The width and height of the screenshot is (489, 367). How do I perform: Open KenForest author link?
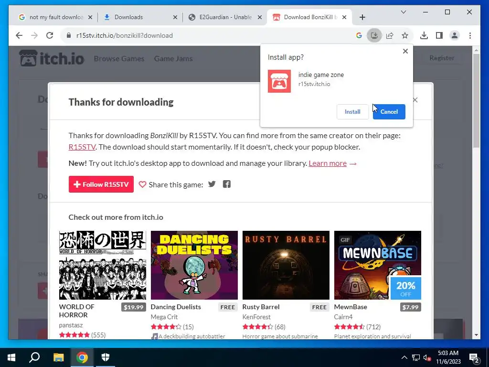coord(256,317)
